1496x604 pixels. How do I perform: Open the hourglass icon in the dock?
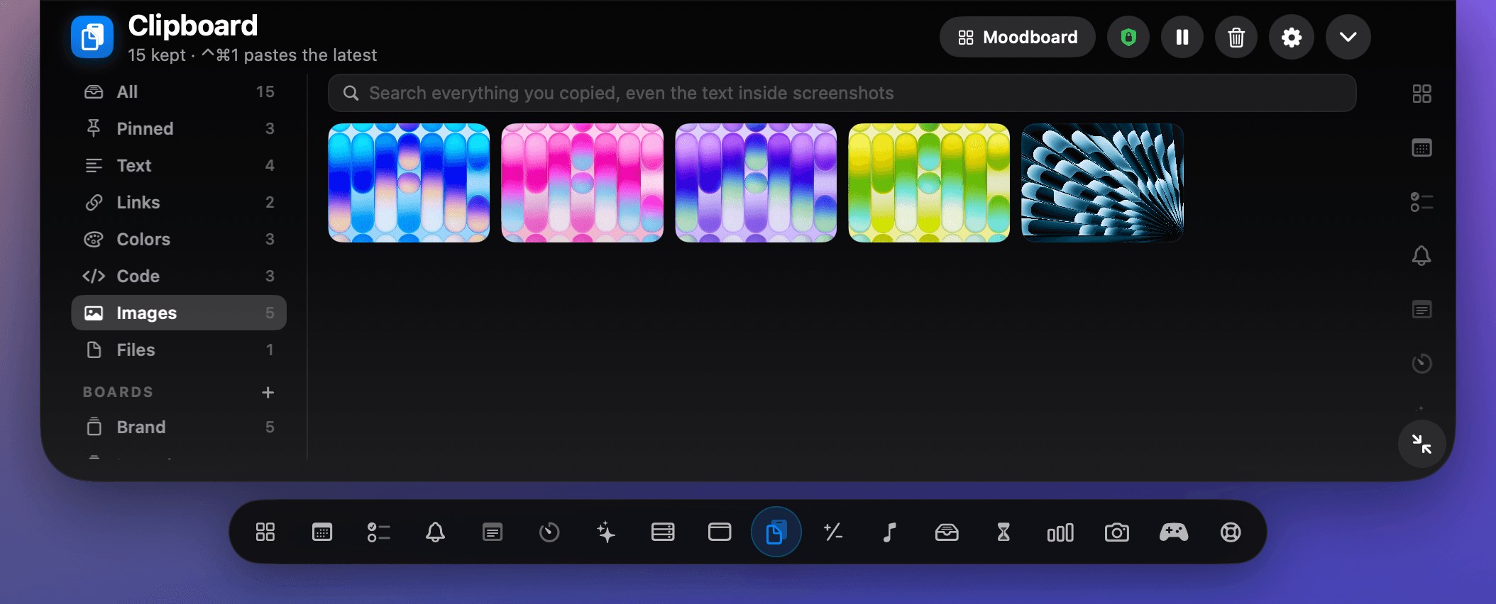(1003, 532)
